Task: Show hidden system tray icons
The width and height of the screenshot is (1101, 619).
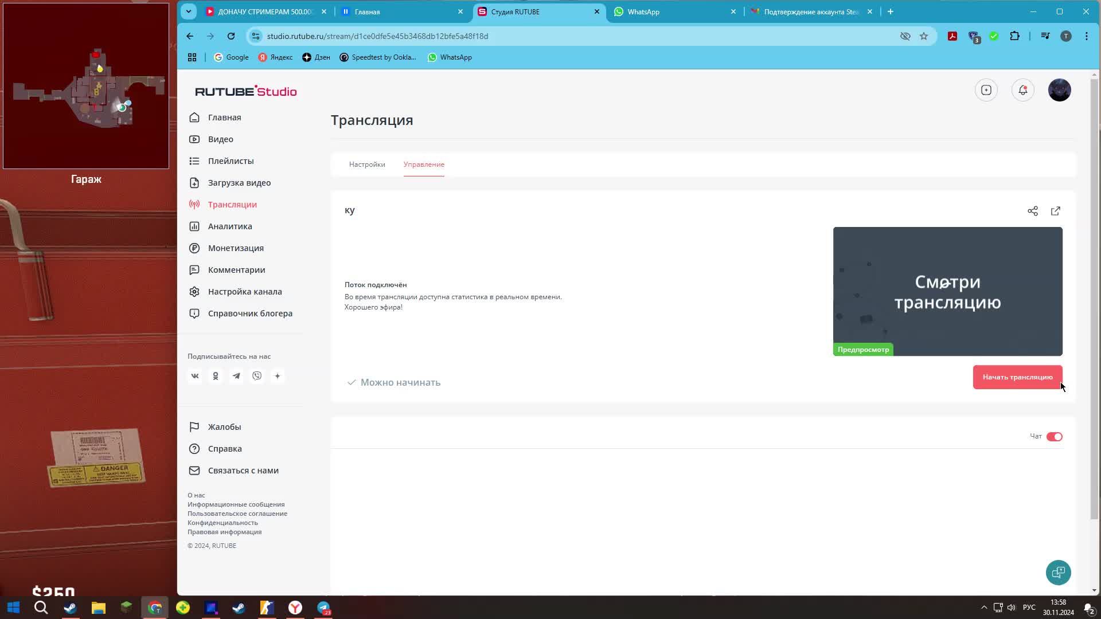Action: (x=984, y=608)
